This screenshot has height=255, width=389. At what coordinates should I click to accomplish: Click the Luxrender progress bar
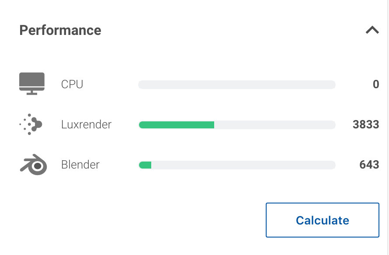pyautogui.click(x=236, y=125)
